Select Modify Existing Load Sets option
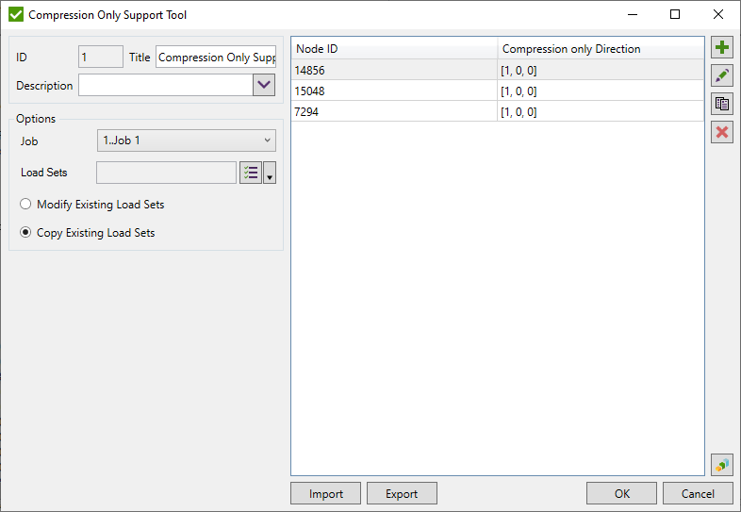The height and width of the screenshot is (512, 741). pos(25,205)
